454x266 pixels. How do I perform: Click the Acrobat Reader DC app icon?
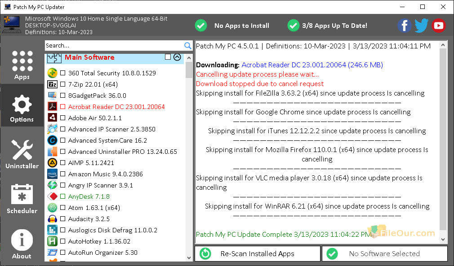click(x=52, y=107)
